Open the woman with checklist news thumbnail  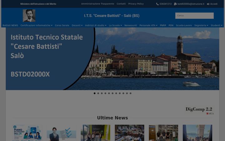pos(62,133)
